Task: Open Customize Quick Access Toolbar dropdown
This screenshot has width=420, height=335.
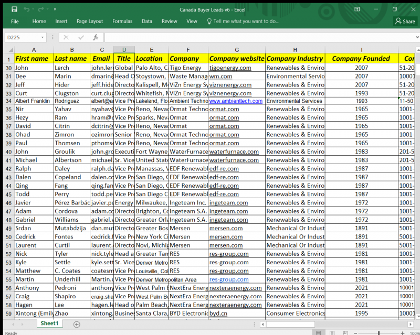Action: pyautogui.click(x=56, y=9)
